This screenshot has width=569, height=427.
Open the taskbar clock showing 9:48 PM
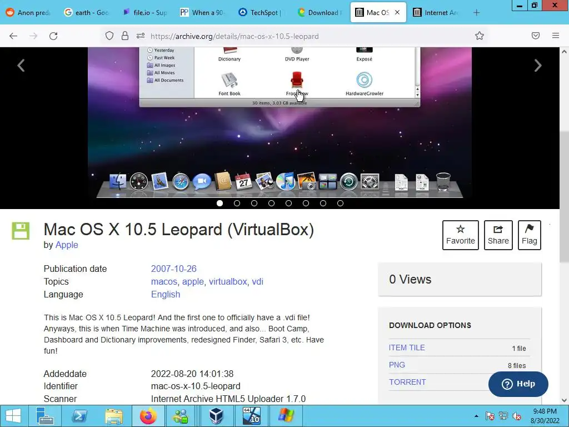(545, 416)
